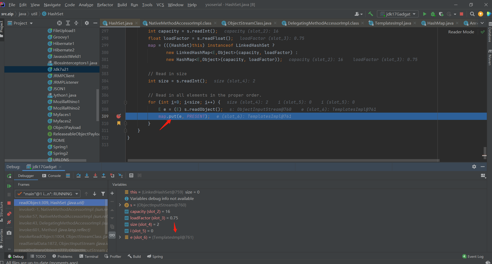
Task: Switch to the TemplatesImpl.java editor tab
Action: [393, 23]
